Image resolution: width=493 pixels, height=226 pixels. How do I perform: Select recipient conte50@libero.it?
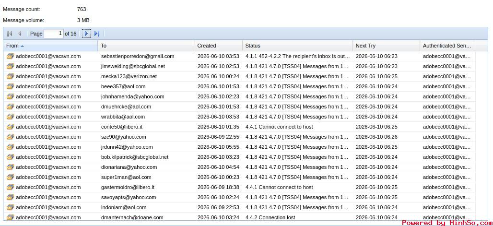pyautogui.click(x=122, y=127)
